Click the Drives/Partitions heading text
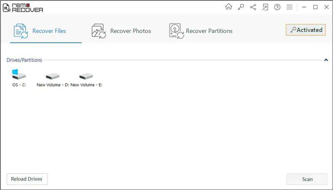This screenshot has width=333, height=190. (24, 60)
